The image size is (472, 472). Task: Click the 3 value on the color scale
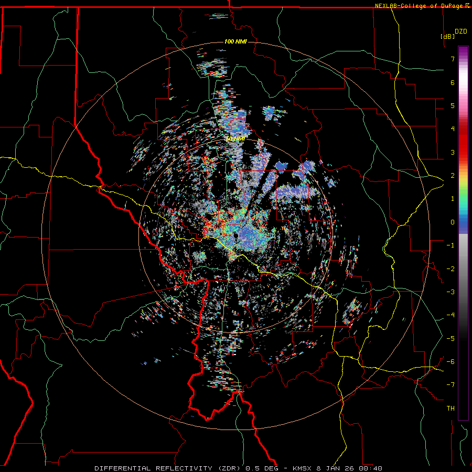(x=453, y=152)
